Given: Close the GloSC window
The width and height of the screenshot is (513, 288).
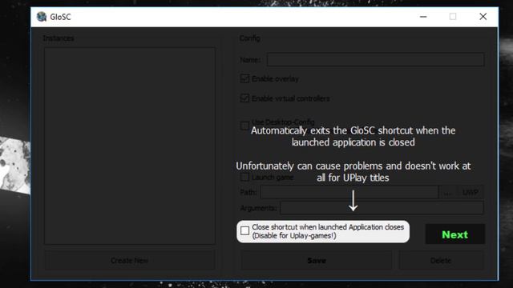Looking at the screenshot, I should coord(483,17).
